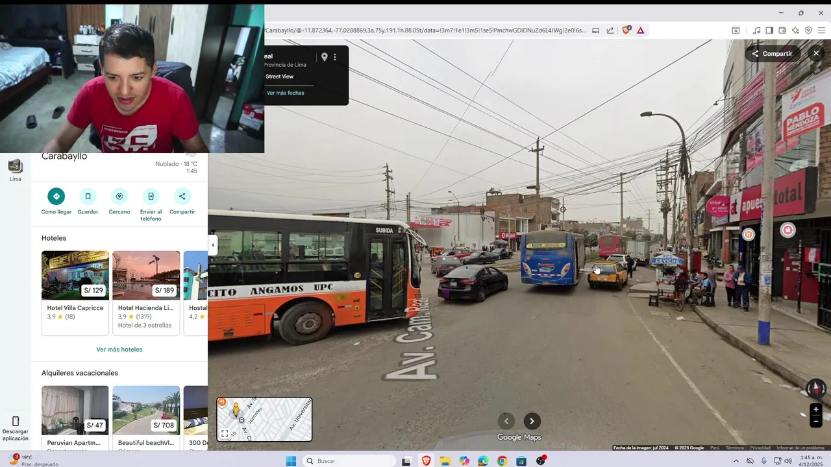Click the Descargar aplicación icon
The height and width of the screenshot is (467, 831).
click(x=16, y=422)
